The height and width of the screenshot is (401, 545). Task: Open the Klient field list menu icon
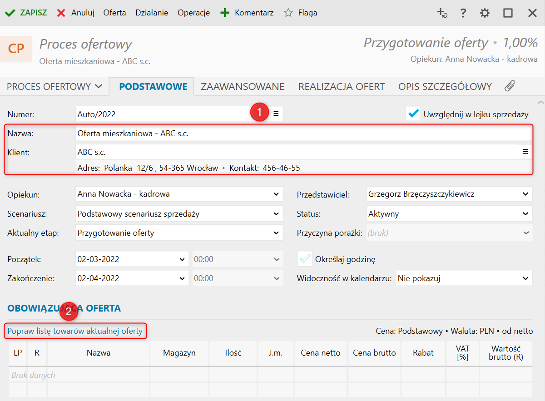525,152
